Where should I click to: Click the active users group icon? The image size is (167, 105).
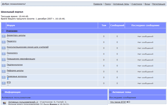coord(4,103)
